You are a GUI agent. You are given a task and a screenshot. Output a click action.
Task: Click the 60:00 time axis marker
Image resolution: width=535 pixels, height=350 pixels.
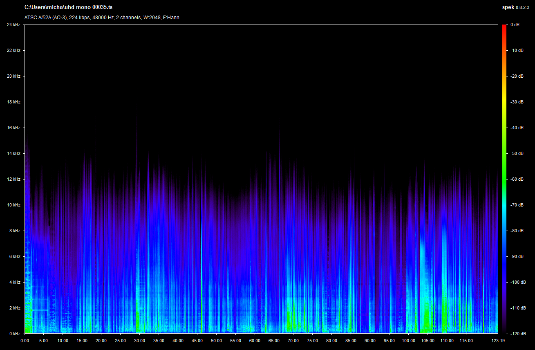click(x=255, y=341)
